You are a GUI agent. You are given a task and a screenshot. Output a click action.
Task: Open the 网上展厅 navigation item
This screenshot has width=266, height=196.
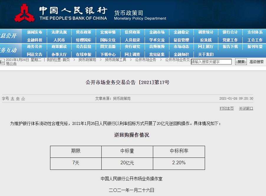pyautogui.click(x=206, y=46)
